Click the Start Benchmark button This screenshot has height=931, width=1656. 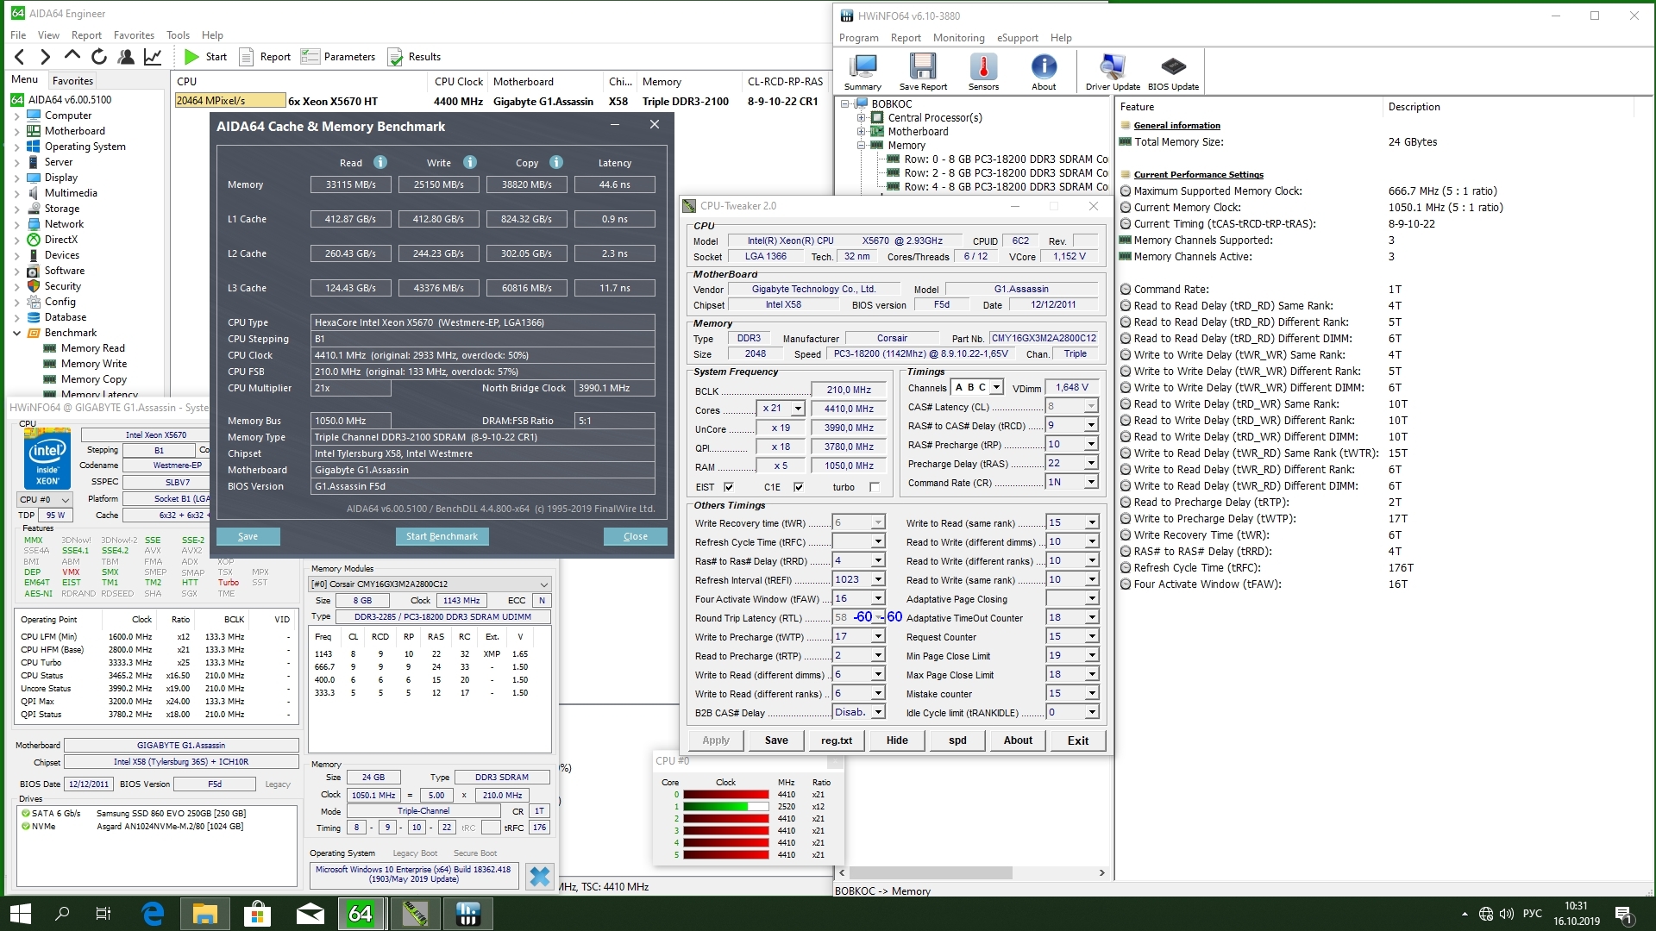(442, 536)
